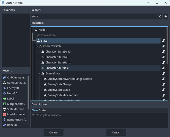Click the Node circle icon in tree
This screenshot has height=137, width=170.
36,30
